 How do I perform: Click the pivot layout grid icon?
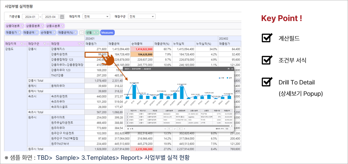pos(82,33)
